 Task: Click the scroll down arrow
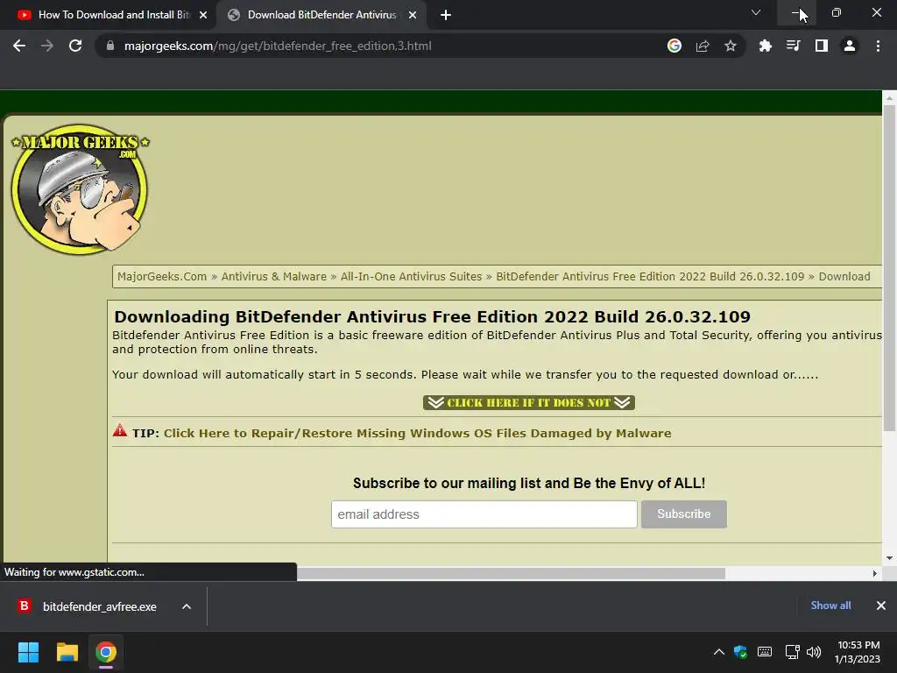click(889, 558)
